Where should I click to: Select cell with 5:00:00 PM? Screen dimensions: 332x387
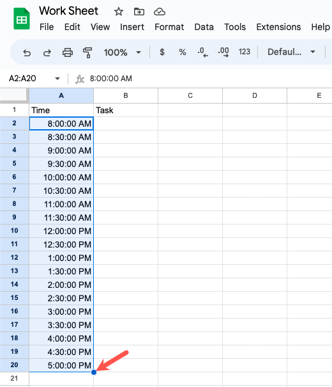coord(61,365)
